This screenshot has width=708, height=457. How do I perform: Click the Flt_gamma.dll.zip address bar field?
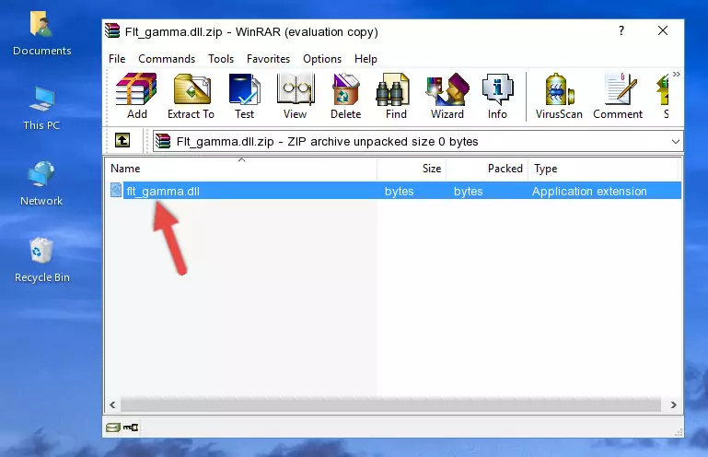(x=418, y=142)
